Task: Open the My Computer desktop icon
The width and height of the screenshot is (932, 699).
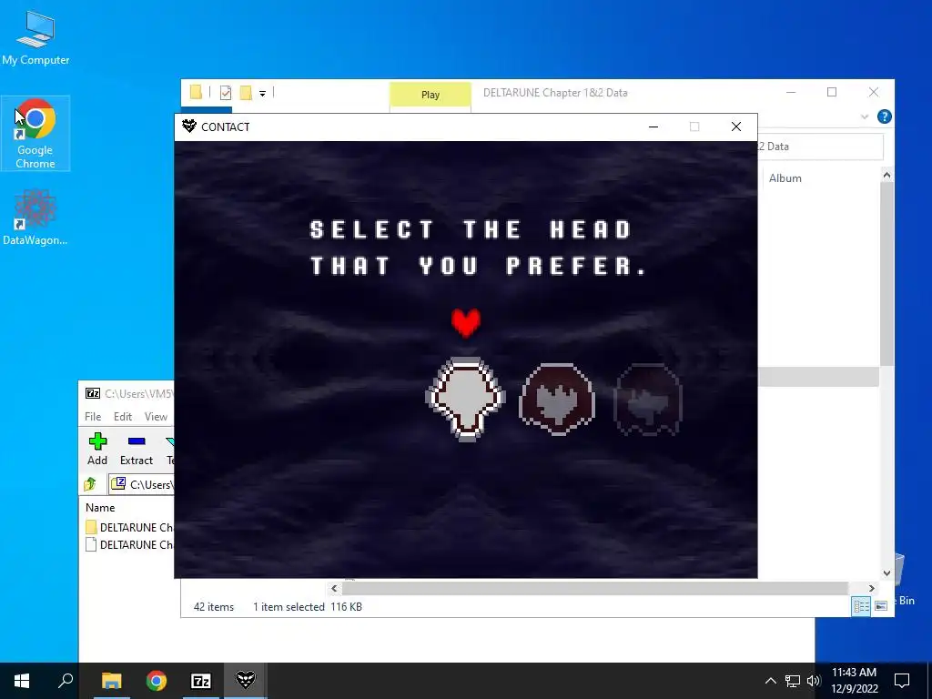Action: click(x=35, y=38)
